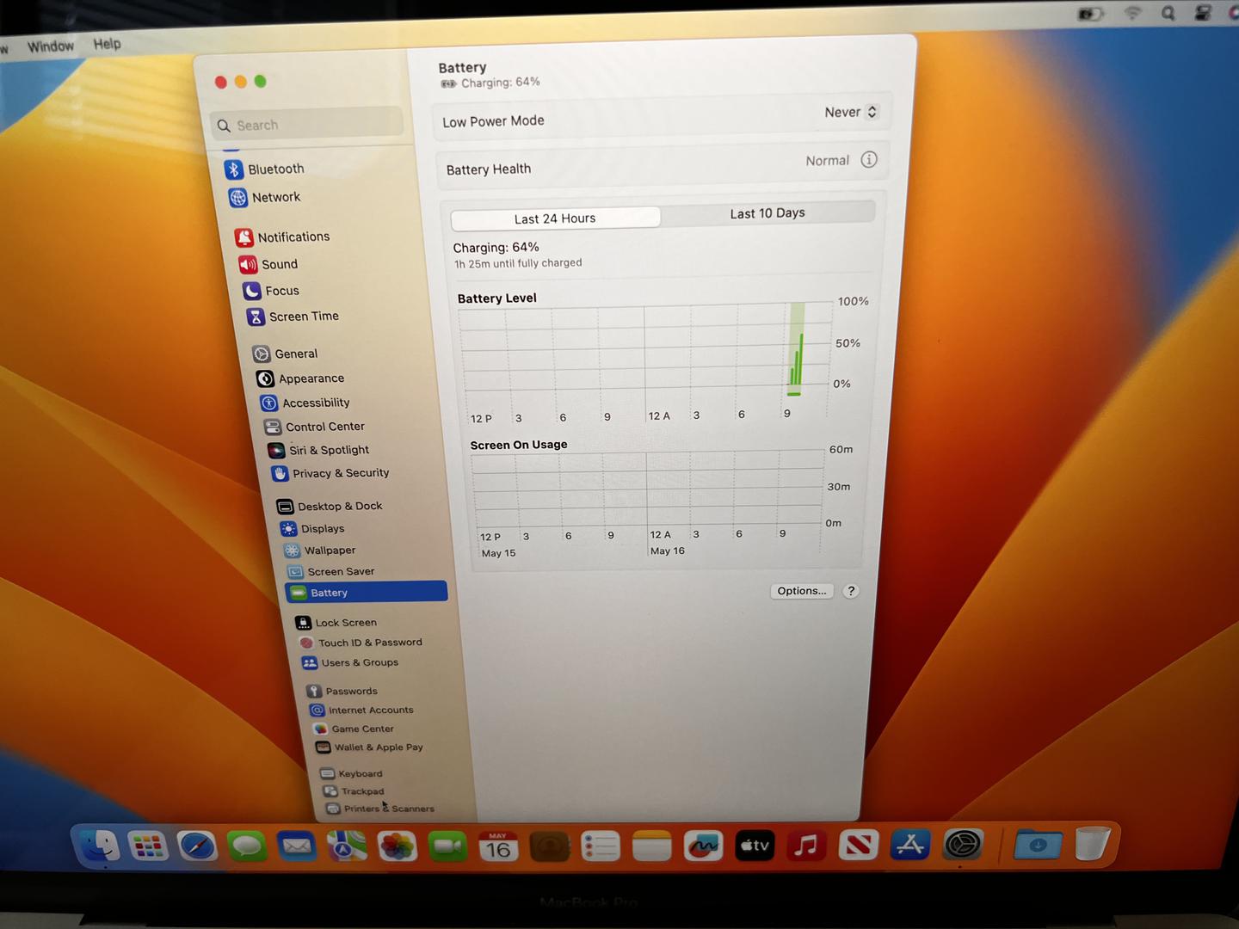The image size is (1239, 929).
Task: Switch to the Last 10 Days tab
Action: click(x=767, y=213)
